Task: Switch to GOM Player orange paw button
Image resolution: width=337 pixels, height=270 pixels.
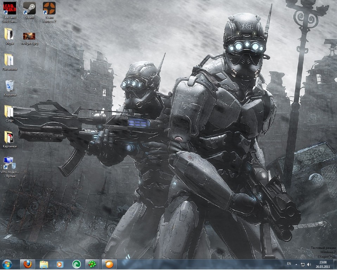Action: [x=109, y=264]
